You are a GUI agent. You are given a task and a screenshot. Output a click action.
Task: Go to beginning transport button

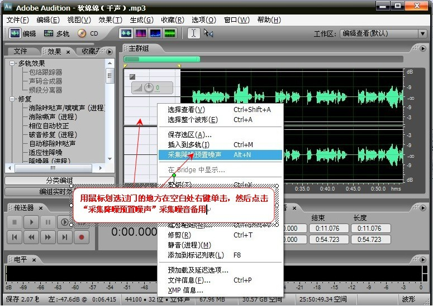tap(15, 237)
